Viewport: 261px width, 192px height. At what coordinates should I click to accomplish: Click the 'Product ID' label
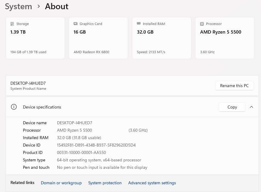pos(33,152)
